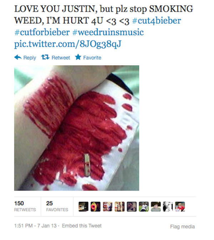Open the first dark retweeter avatar

click(x=83, y=207)
